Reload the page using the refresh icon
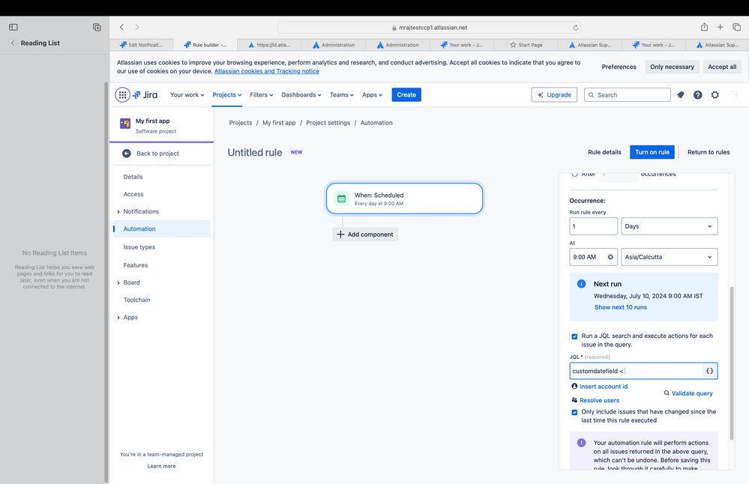 576,28
